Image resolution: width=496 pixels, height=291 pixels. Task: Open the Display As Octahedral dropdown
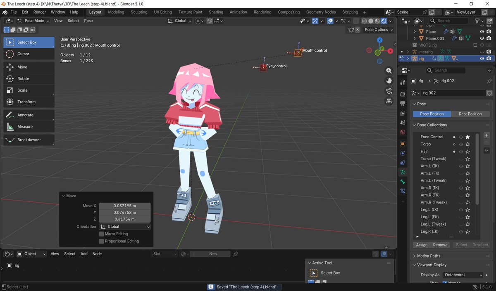coord(463,275)
